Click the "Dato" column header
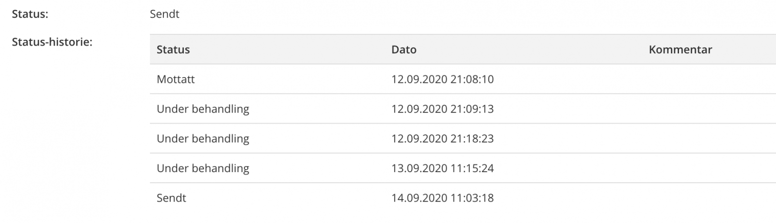Viewport: 776px width, 223px height. tap(404, 49)
